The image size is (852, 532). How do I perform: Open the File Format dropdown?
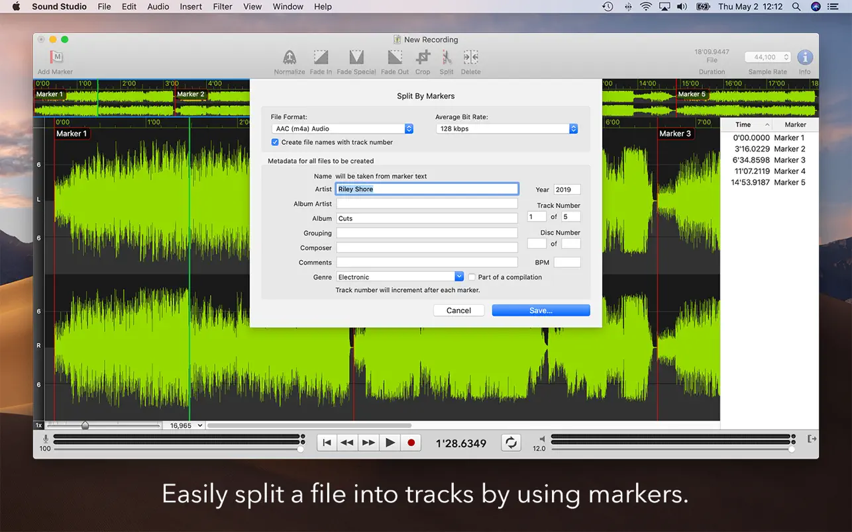[x=343, y=129]
